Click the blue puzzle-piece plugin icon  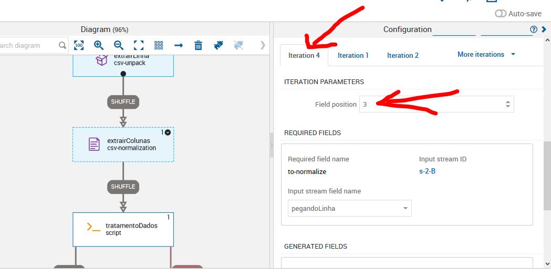(x=219, y=45)
